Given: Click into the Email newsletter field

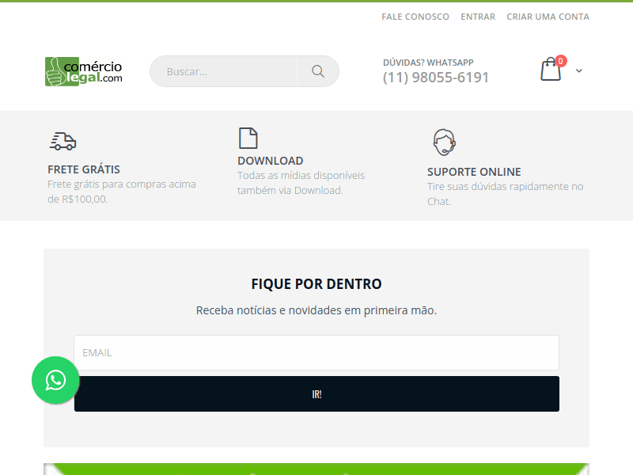Looking at the screenshot, I should pos(316,352).
